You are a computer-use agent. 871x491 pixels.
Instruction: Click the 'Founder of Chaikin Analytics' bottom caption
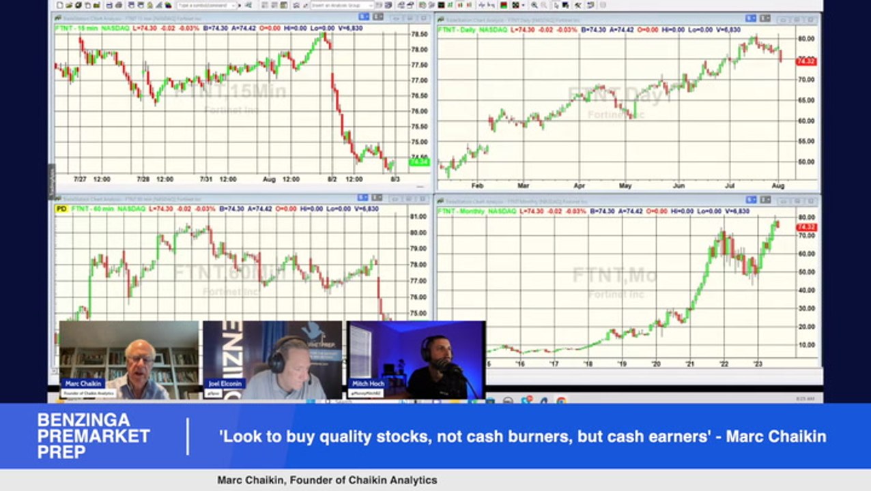(x=327, y=480)
